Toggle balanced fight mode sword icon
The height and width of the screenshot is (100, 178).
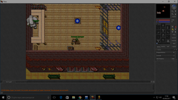point(173,30)
